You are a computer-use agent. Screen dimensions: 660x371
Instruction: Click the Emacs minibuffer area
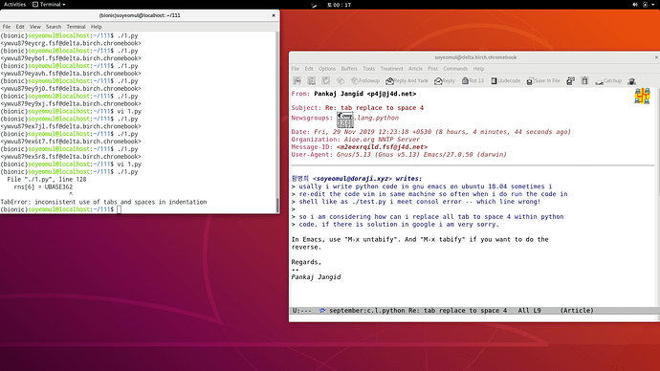point(473,318)
